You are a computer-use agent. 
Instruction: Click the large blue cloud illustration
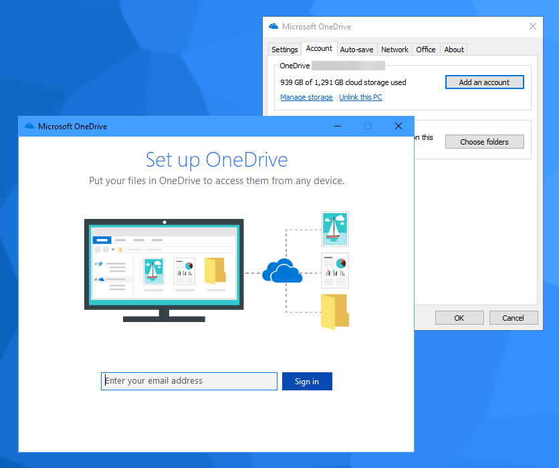click(282, 270)
